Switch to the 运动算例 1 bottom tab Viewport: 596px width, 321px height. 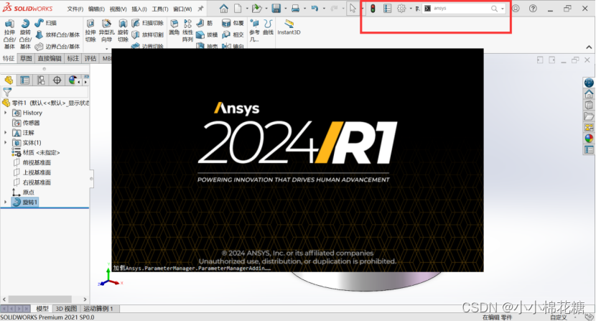click(98, 309)
